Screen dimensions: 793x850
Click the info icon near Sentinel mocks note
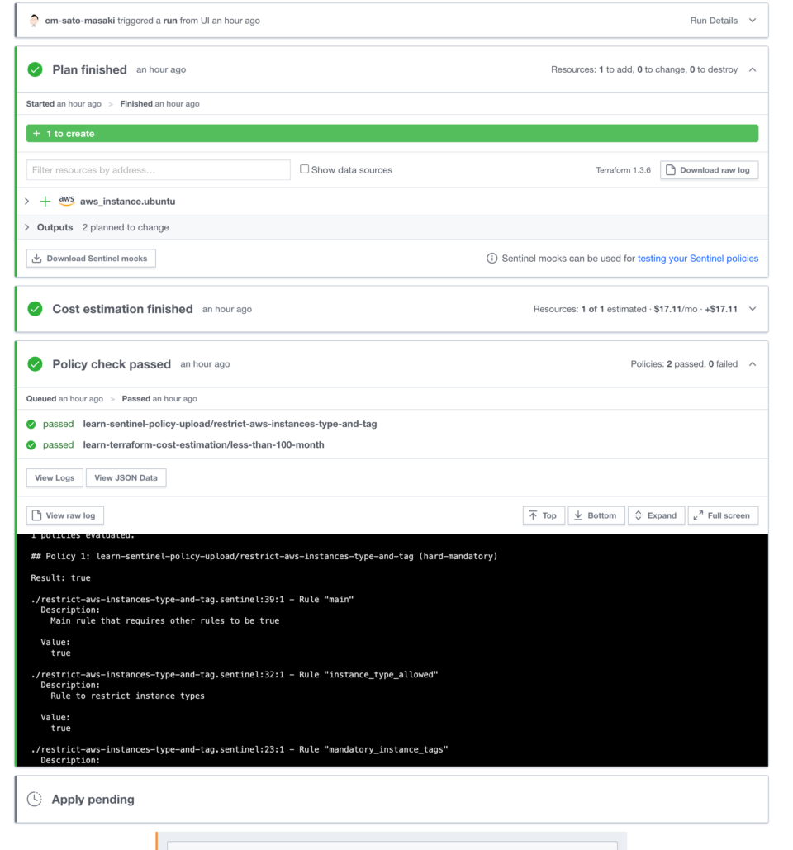coord(491,259)
